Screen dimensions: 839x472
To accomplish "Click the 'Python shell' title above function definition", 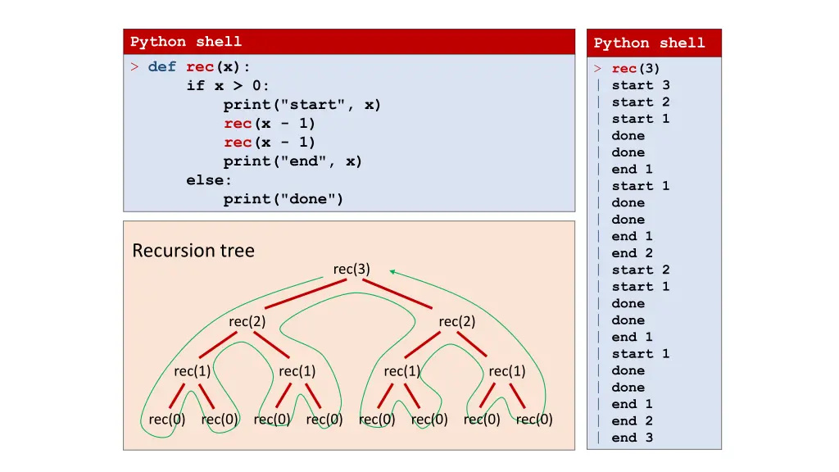I will (186, 42).
